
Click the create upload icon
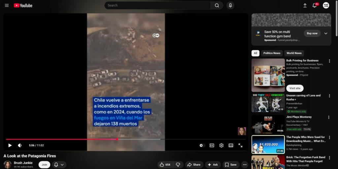click(305, 5)
